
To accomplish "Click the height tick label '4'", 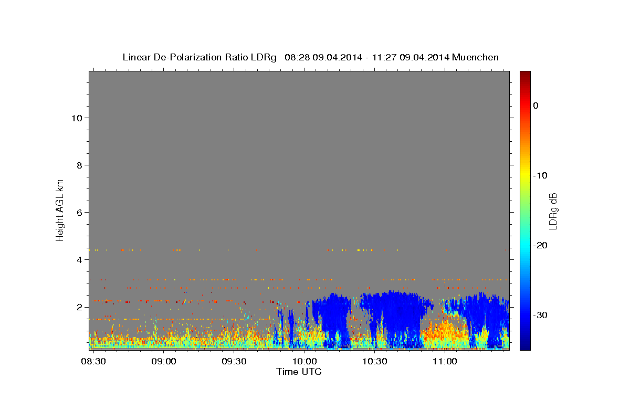I will (x=79, y=260).
